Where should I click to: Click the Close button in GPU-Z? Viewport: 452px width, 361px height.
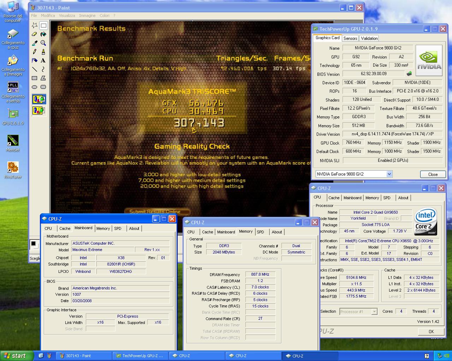[433, 174]
